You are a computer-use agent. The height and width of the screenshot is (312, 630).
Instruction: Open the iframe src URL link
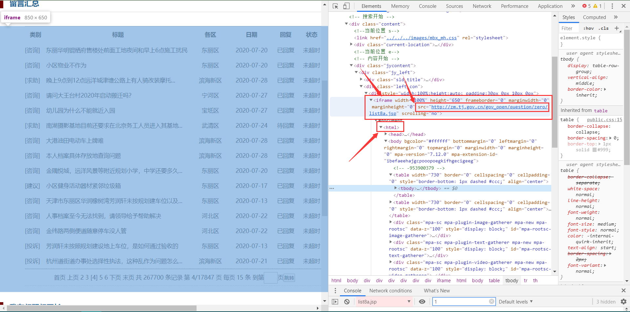tap(489, 107)
